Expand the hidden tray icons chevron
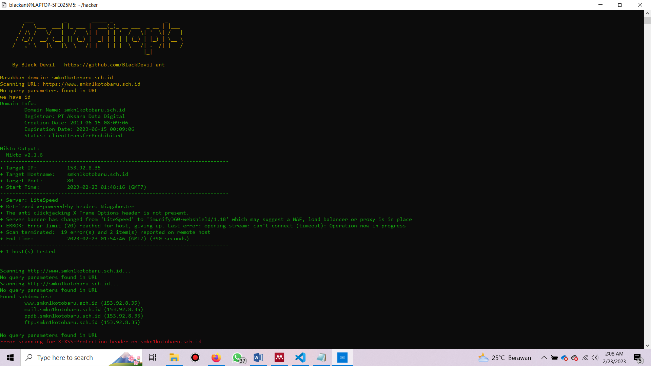This screenshot has height=366, width=651. (x=544, y=358)
